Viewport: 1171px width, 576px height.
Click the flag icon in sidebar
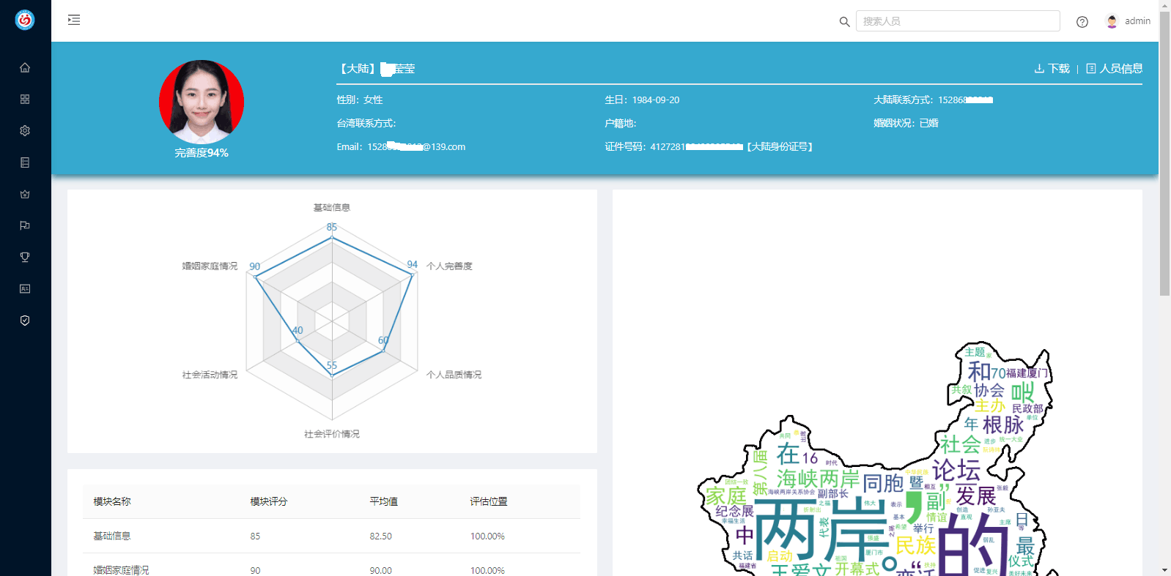pos(25,225)
